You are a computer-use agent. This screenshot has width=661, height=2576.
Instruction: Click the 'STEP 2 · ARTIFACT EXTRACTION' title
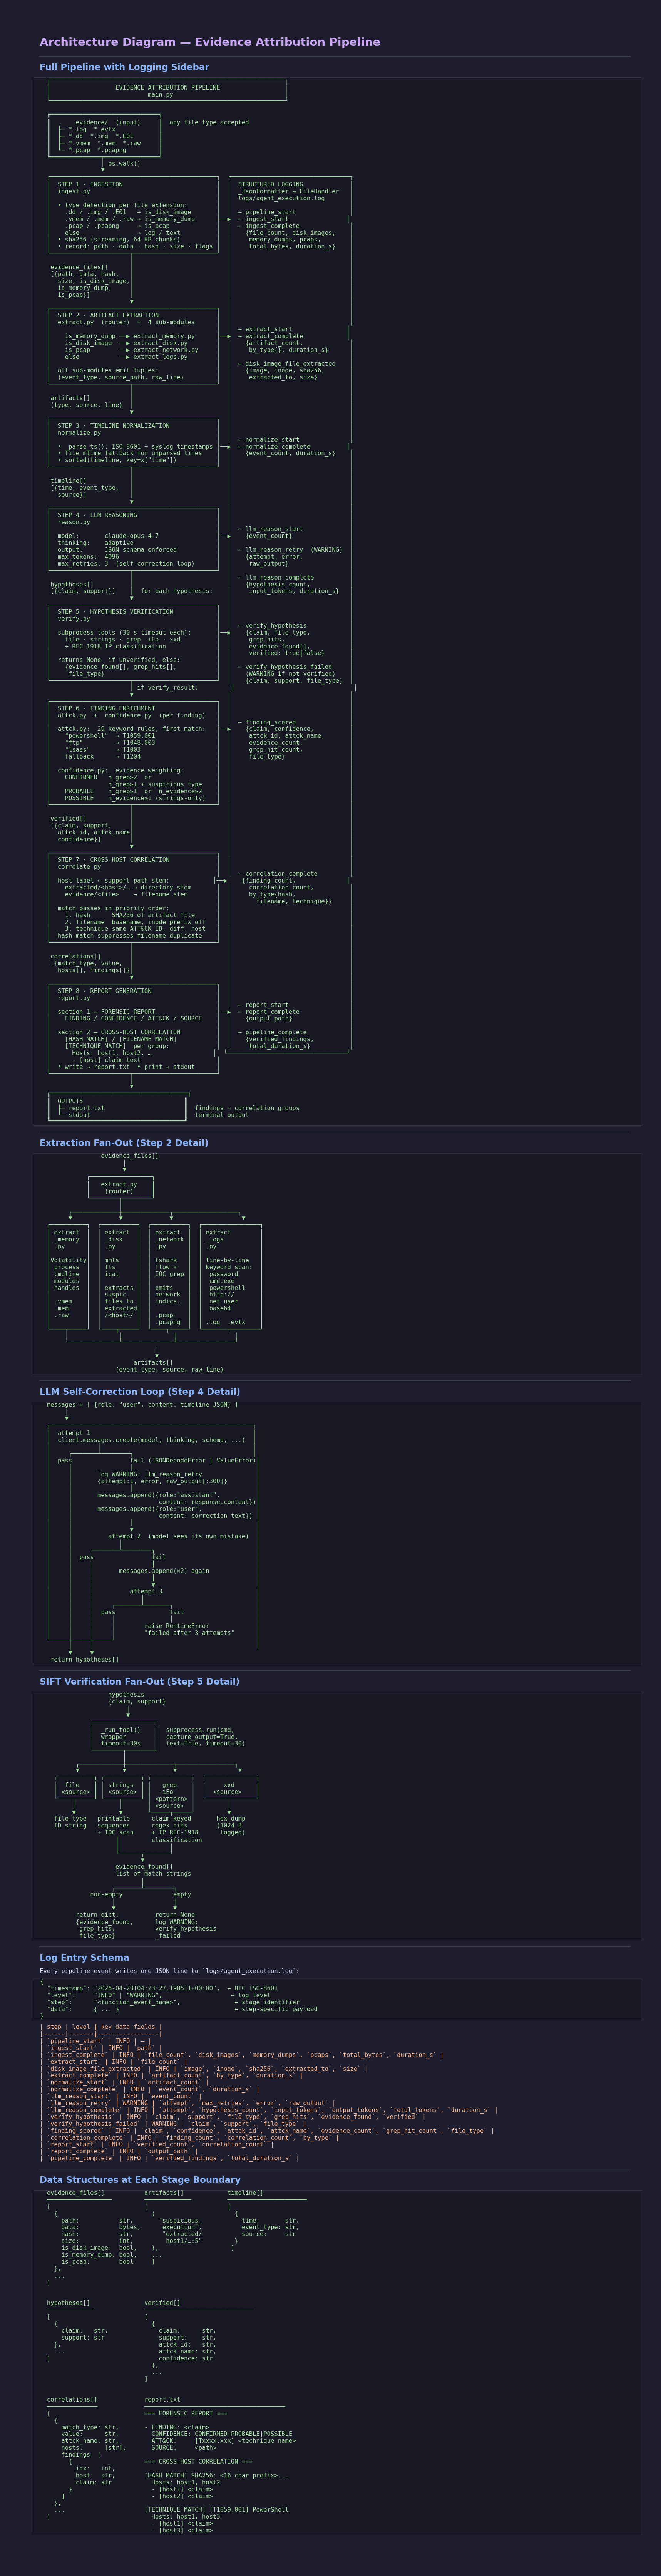108,315
